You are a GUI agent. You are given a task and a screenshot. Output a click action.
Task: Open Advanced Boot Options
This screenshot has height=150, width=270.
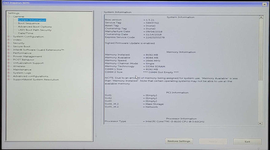click(35, 27)
